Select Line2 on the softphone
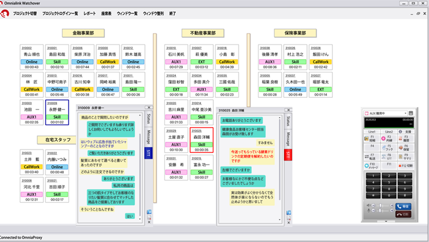This screenshot has width=429, height=242. click(x=389, y=131)
